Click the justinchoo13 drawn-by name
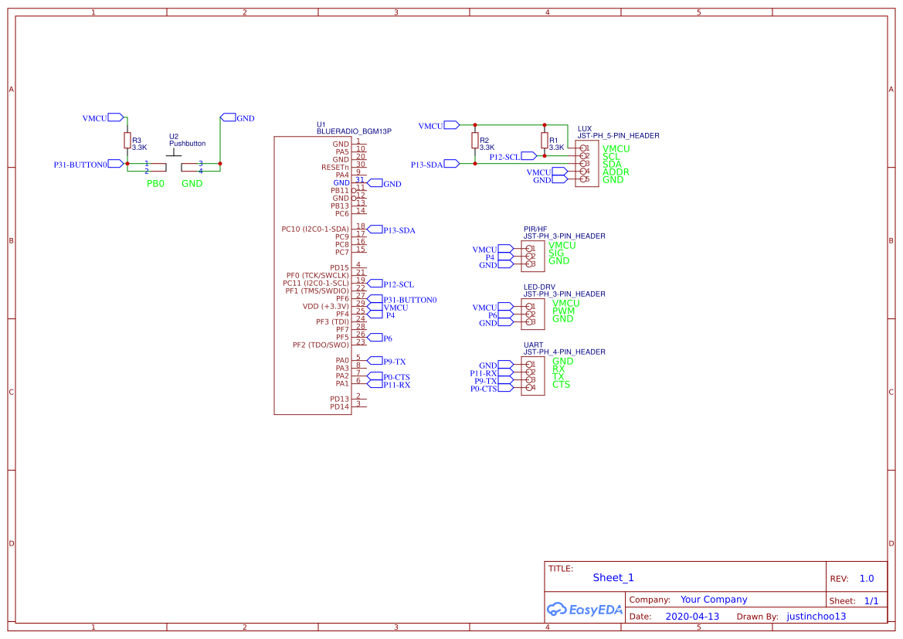The height and width of the screenshot is (639, 903). tap(816, 617)
